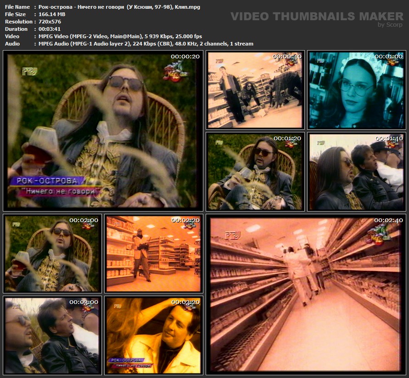Click the blue-tinted thumbnail at 00:01:00
The width and height of the screenshot is (409, 378).
pyautogui.click(x=356, y=90)
